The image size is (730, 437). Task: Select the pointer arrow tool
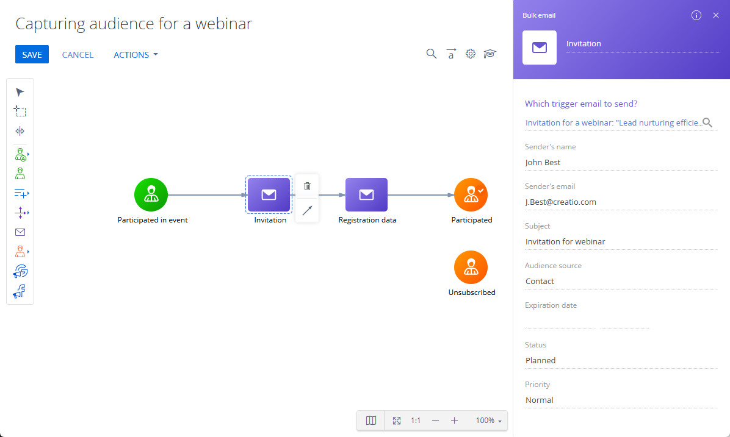point(20,92)
